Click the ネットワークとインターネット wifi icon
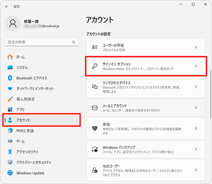This screenshot has width=212, height=184. click(x=10, y=88)
